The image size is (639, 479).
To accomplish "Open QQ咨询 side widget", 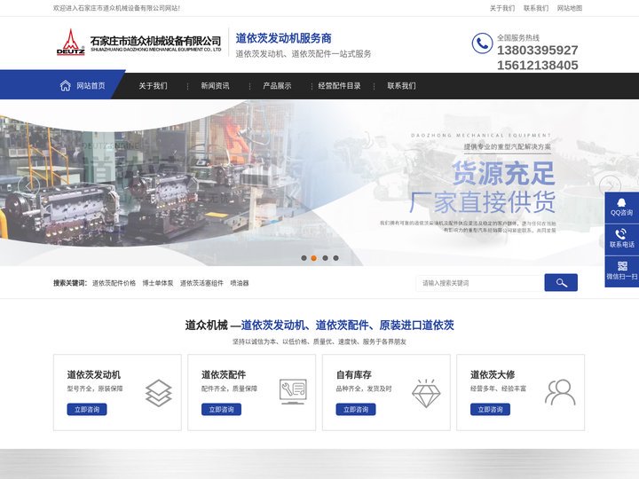I will point(622,208).
